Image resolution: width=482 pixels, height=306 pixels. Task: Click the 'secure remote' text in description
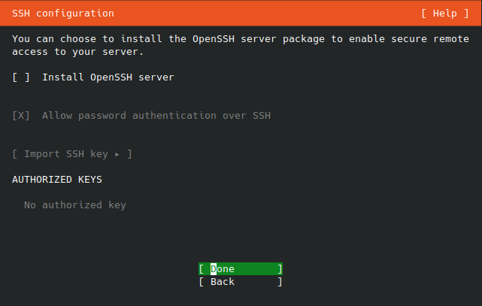pos(430,39)
